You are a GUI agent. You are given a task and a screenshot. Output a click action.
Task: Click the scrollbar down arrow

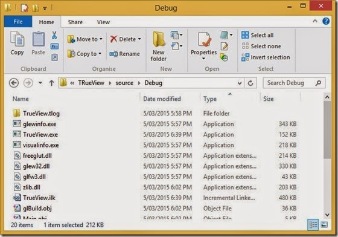327,215
